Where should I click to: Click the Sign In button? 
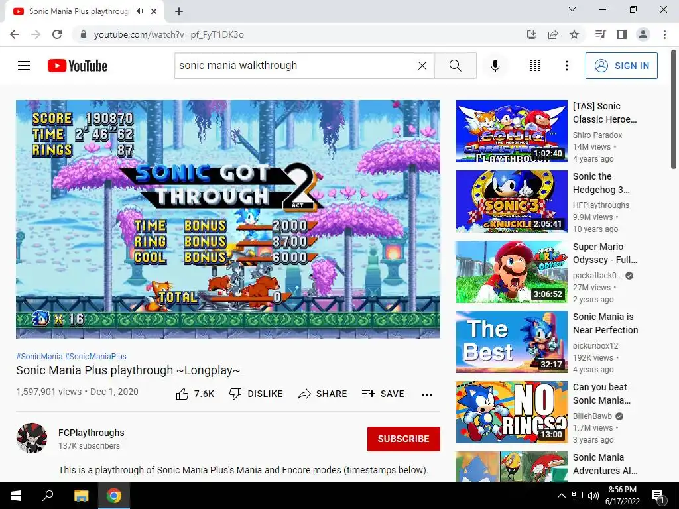pyautogui.click(x=621, y=66)
